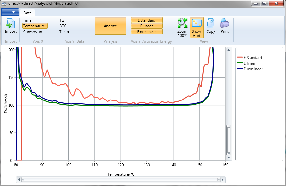Click the Axis X group label
The width and height of the screenshot is (286, 186).
point(38,41)
